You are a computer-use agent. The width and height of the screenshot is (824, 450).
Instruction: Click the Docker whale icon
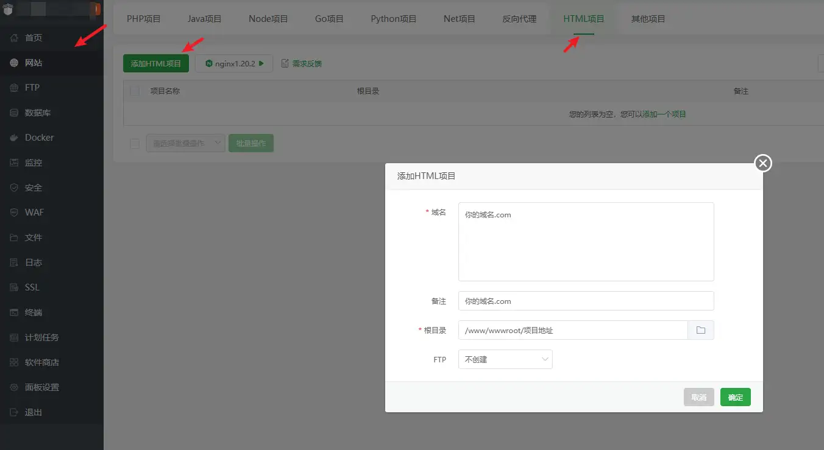(14, 138)
